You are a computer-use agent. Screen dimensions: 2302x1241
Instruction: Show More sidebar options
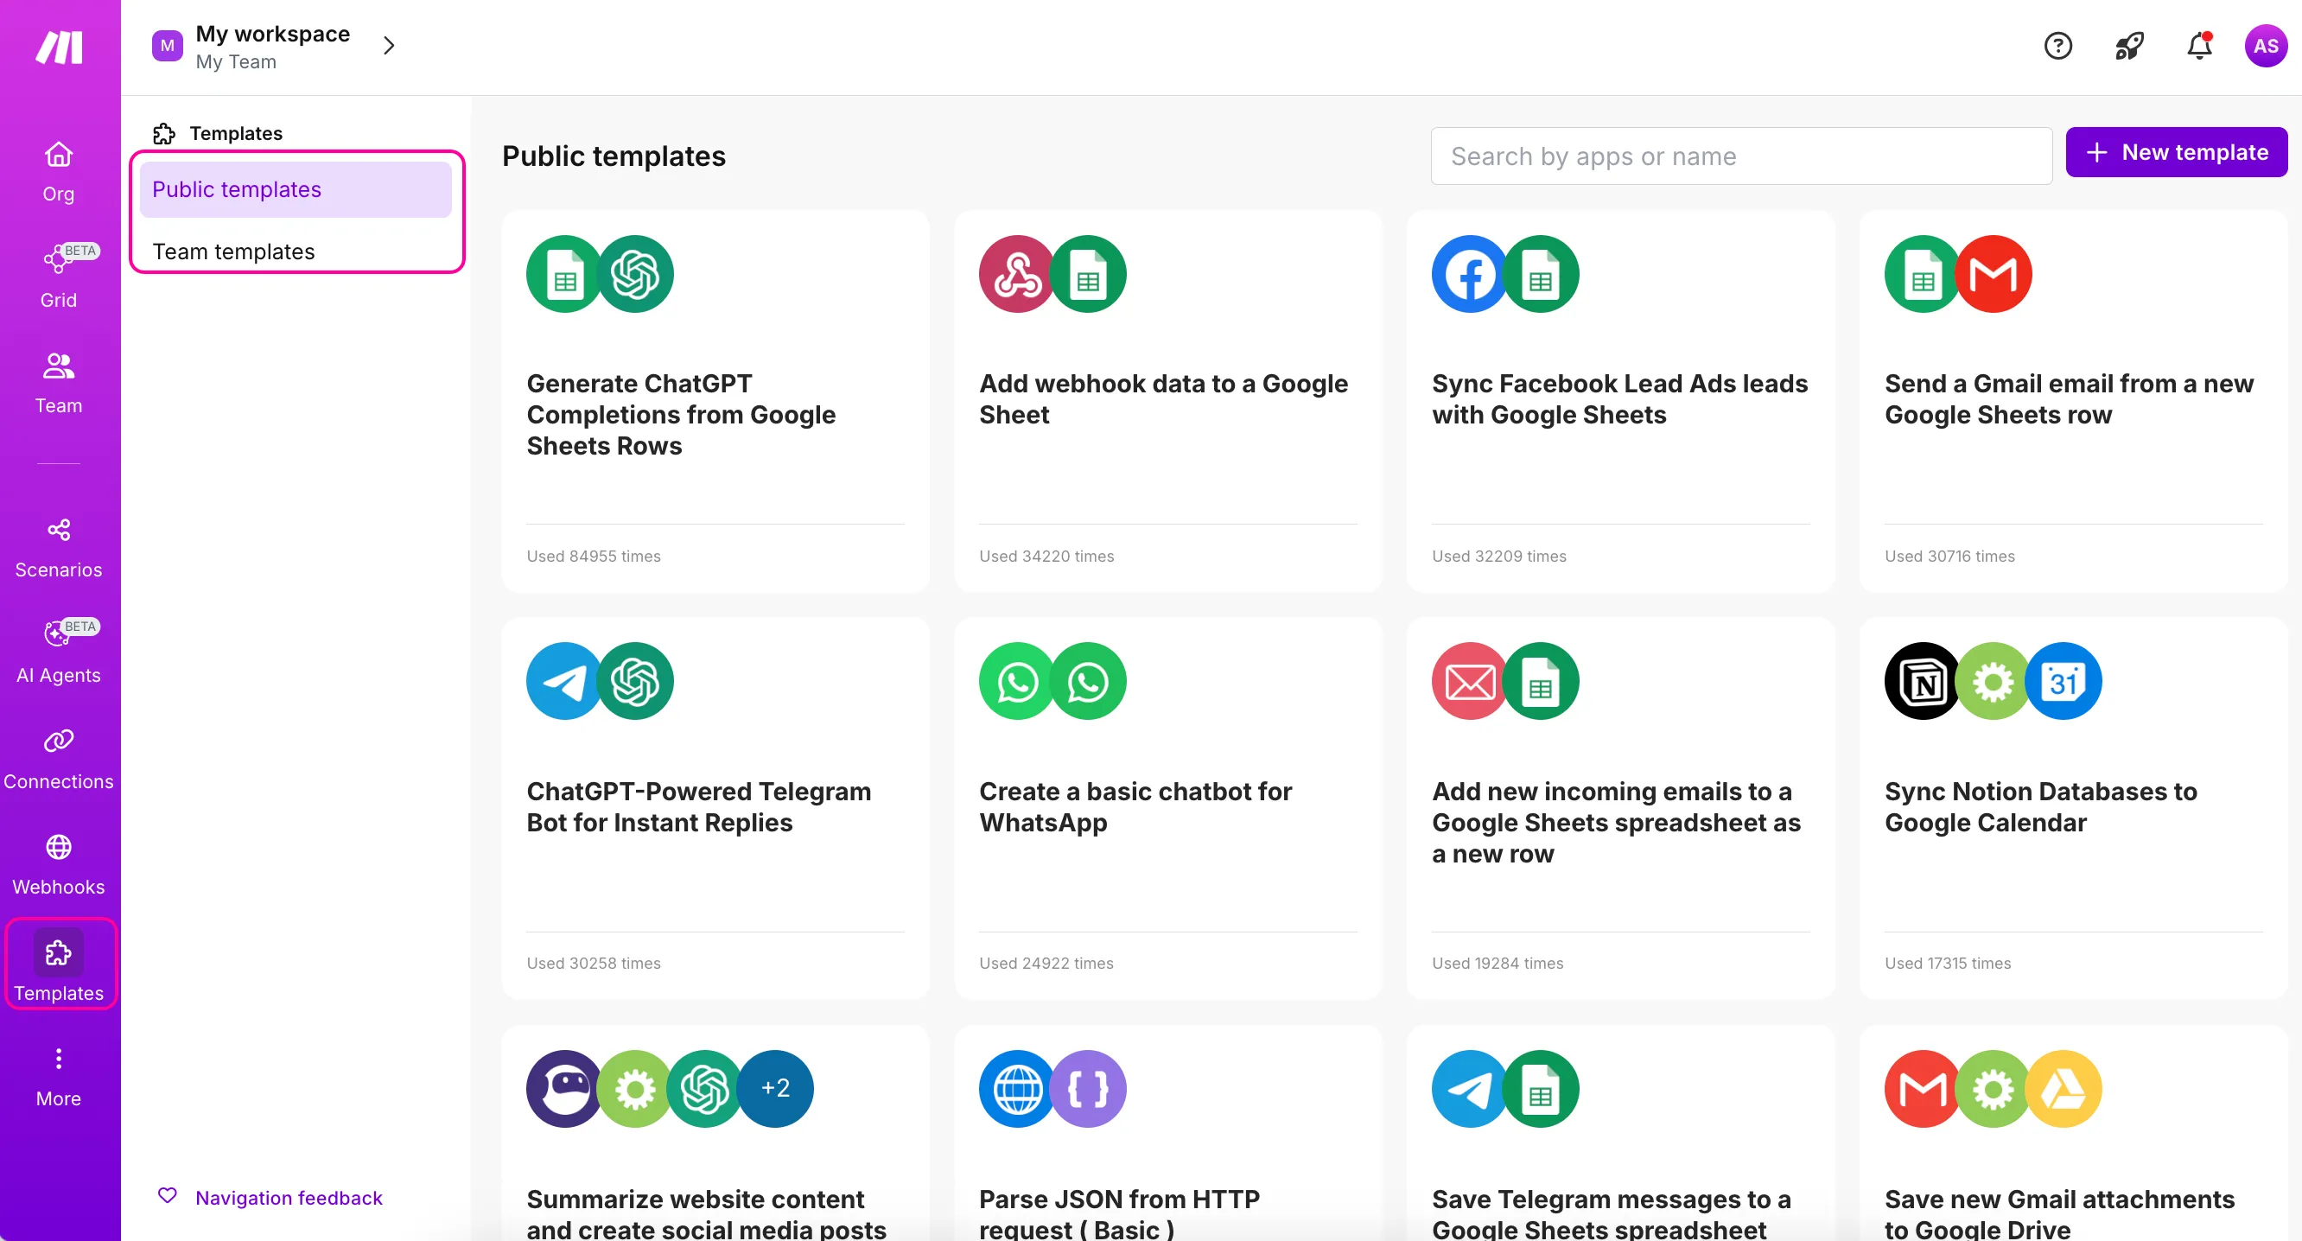tap(59, 1077)
